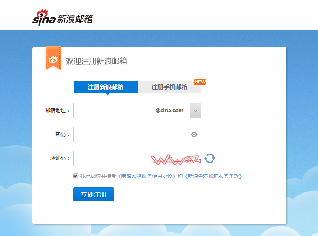This screenshot has width=318, height=236.
Task: Uncheck the agreement acceptance checkbox
Action: click(76, 176)
